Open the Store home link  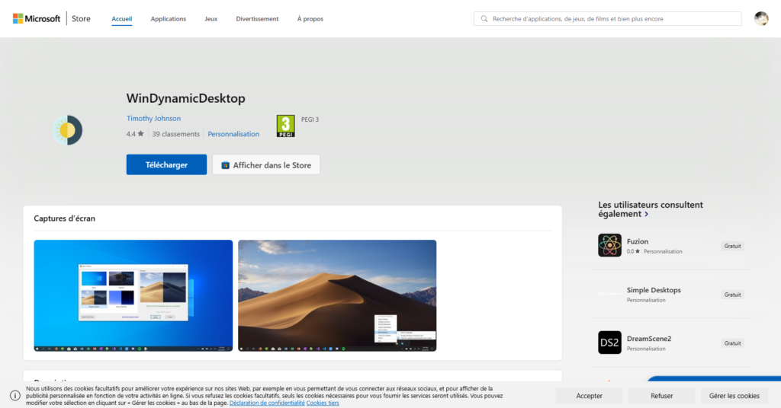81,19
